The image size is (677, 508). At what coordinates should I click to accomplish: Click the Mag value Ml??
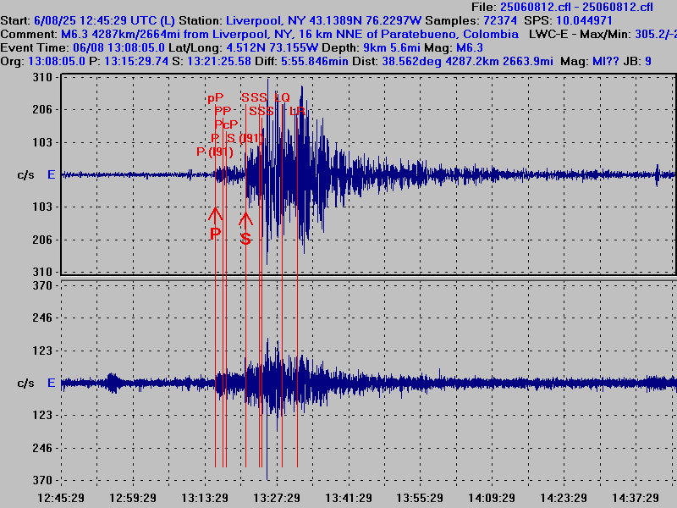pyautogui.click(x=606, y=61)
